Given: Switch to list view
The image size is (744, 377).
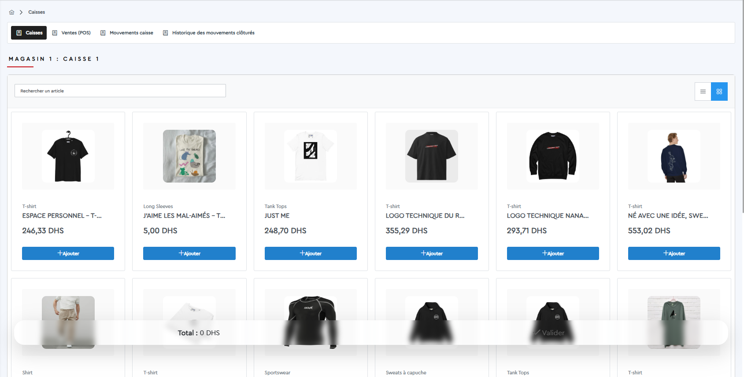Looking at the screenshot, I should pyautogui.click(x=703, y=92).
